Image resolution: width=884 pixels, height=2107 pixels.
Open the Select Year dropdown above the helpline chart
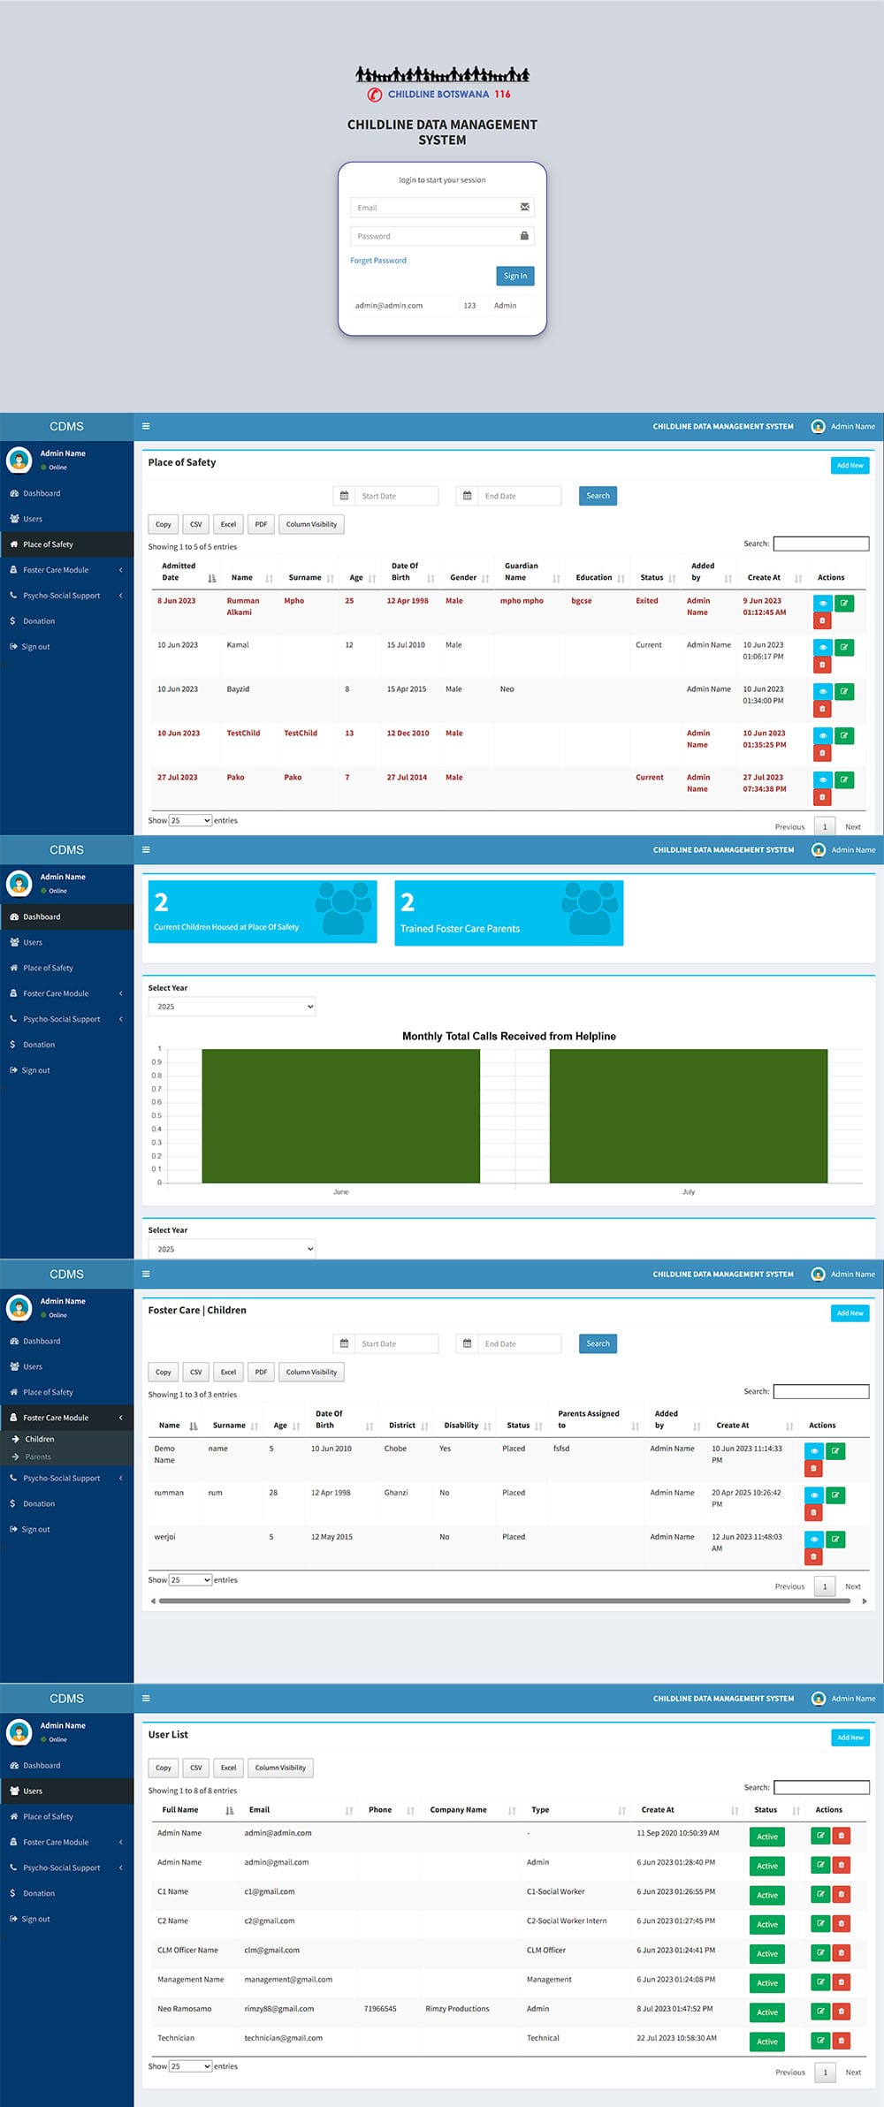click(232, 1007)
